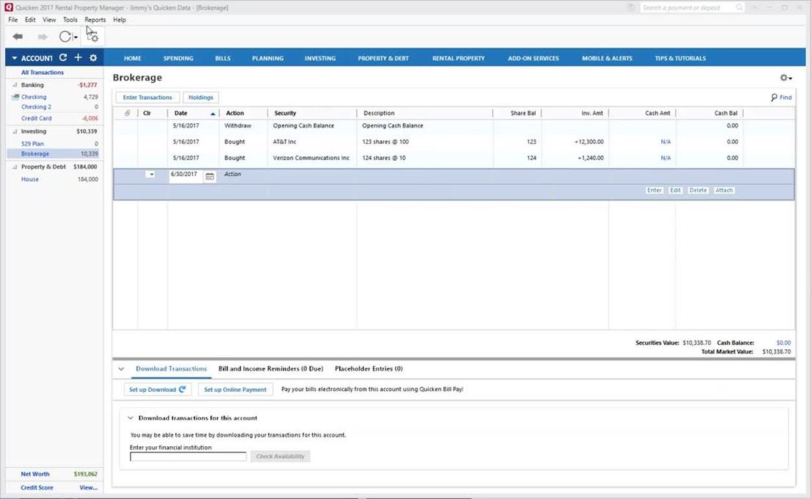The image size is (811, 499).
Task: Refresh accounts in Account bar header
Action: point(63,58)
